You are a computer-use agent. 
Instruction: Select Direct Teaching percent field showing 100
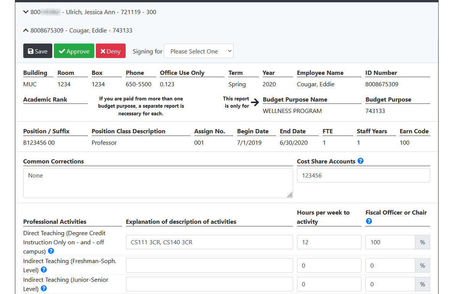coord(390,242)
